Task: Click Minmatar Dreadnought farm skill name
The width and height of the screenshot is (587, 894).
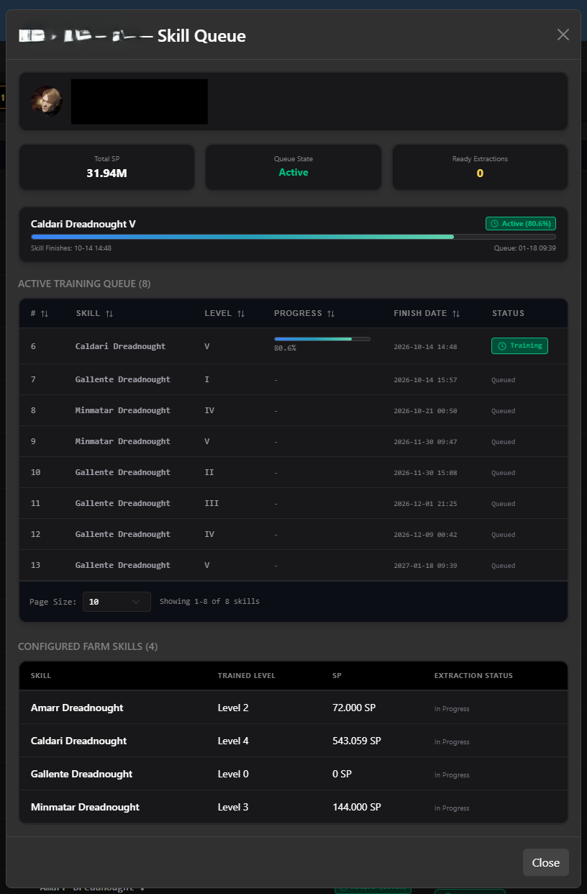Action: 85,807
